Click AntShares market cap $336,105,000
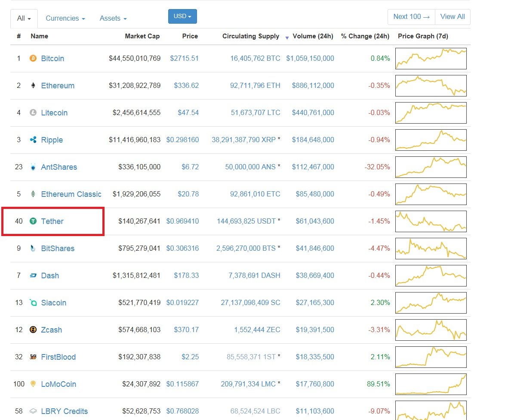The width and height of the screenshot is (505, 420). [x=139, y=167]
